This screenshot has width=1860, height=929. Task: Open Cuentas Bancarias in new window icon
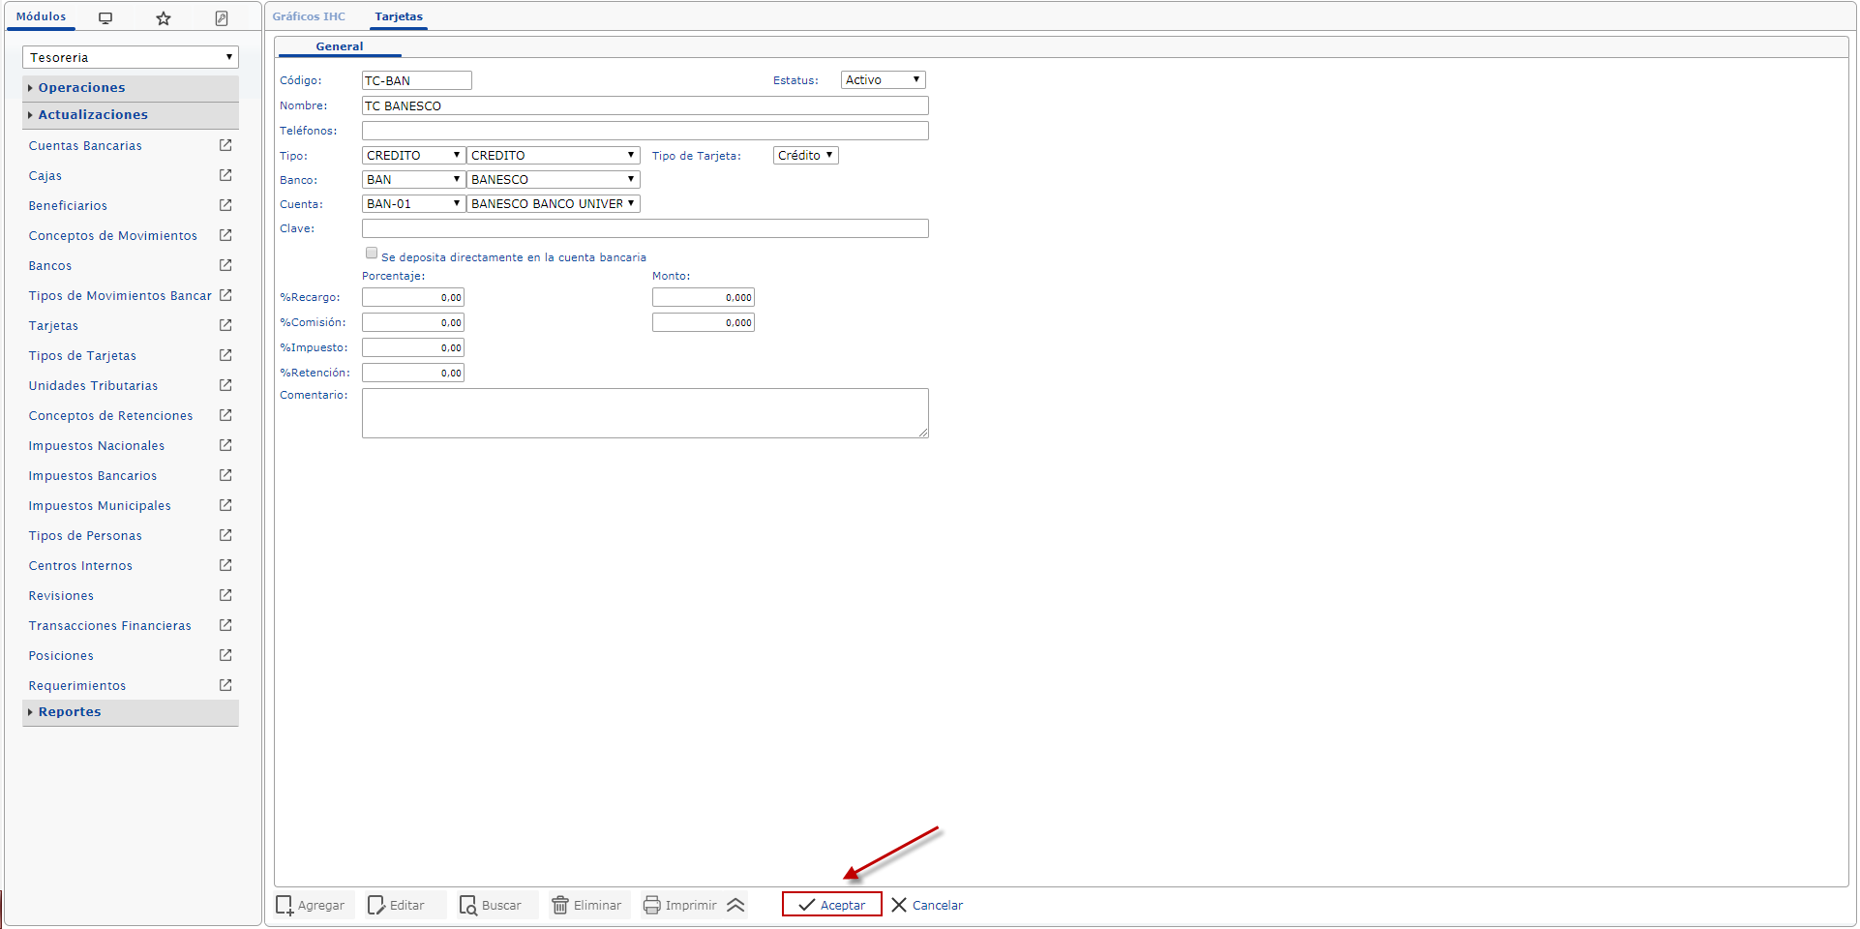225,145
